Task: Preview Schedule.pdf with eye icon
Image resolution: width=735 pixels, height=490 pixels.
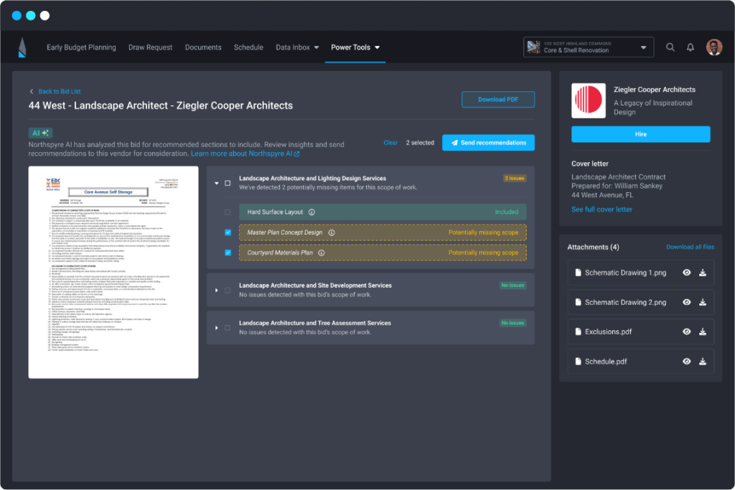Action: (x=687, y=362)
